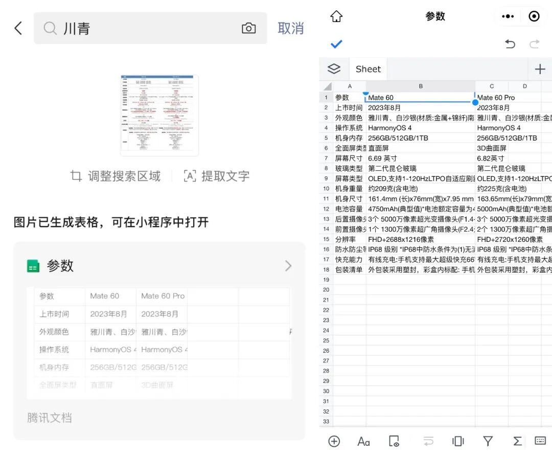Screen dimensions: 552x454
Task: Click preview cell 雅川青 under Mate 60
Action: (110, 332)
